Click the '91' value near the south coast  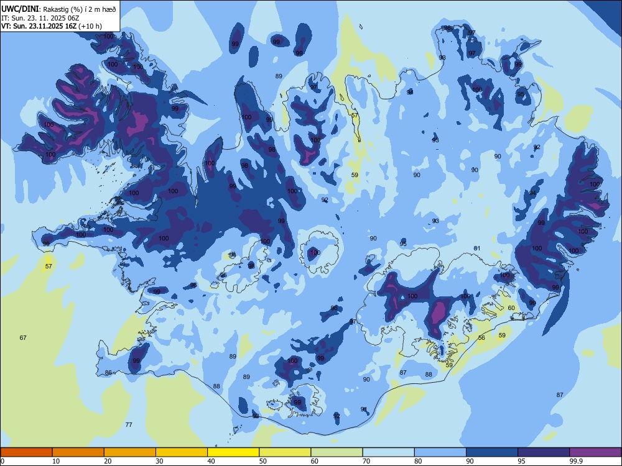(x=364, y=409)
